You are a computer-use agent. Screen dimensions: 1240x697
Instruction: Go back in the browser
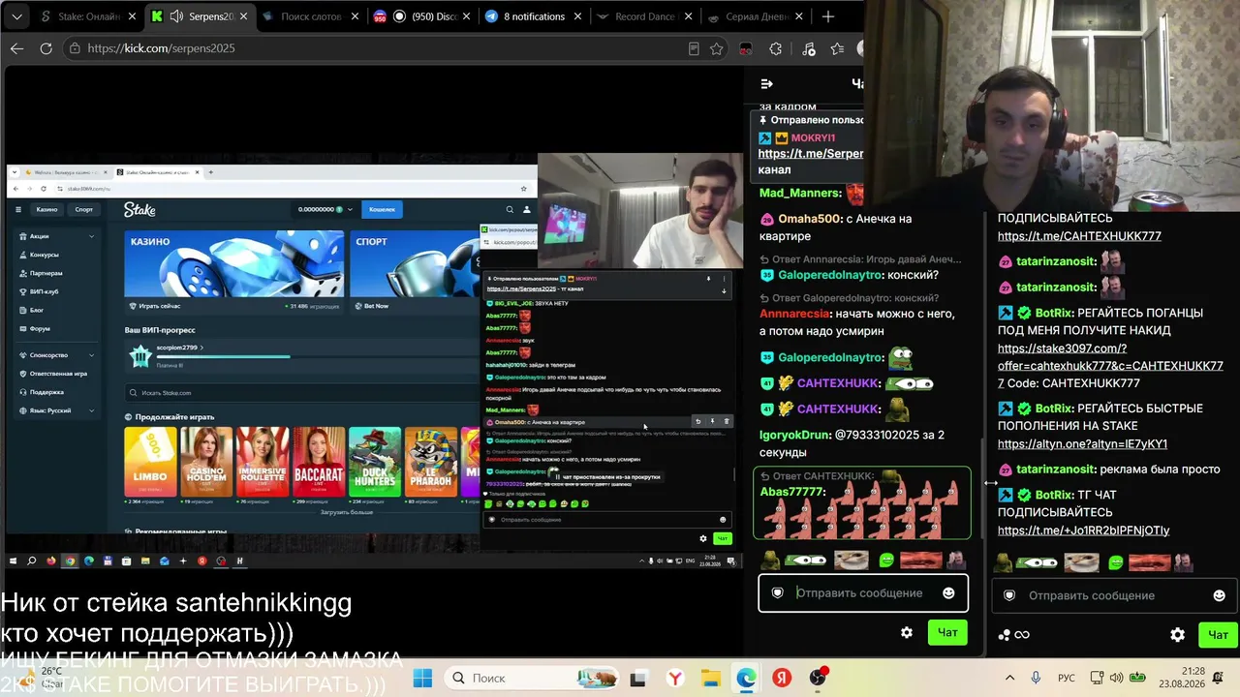click(x=16, y=48)
